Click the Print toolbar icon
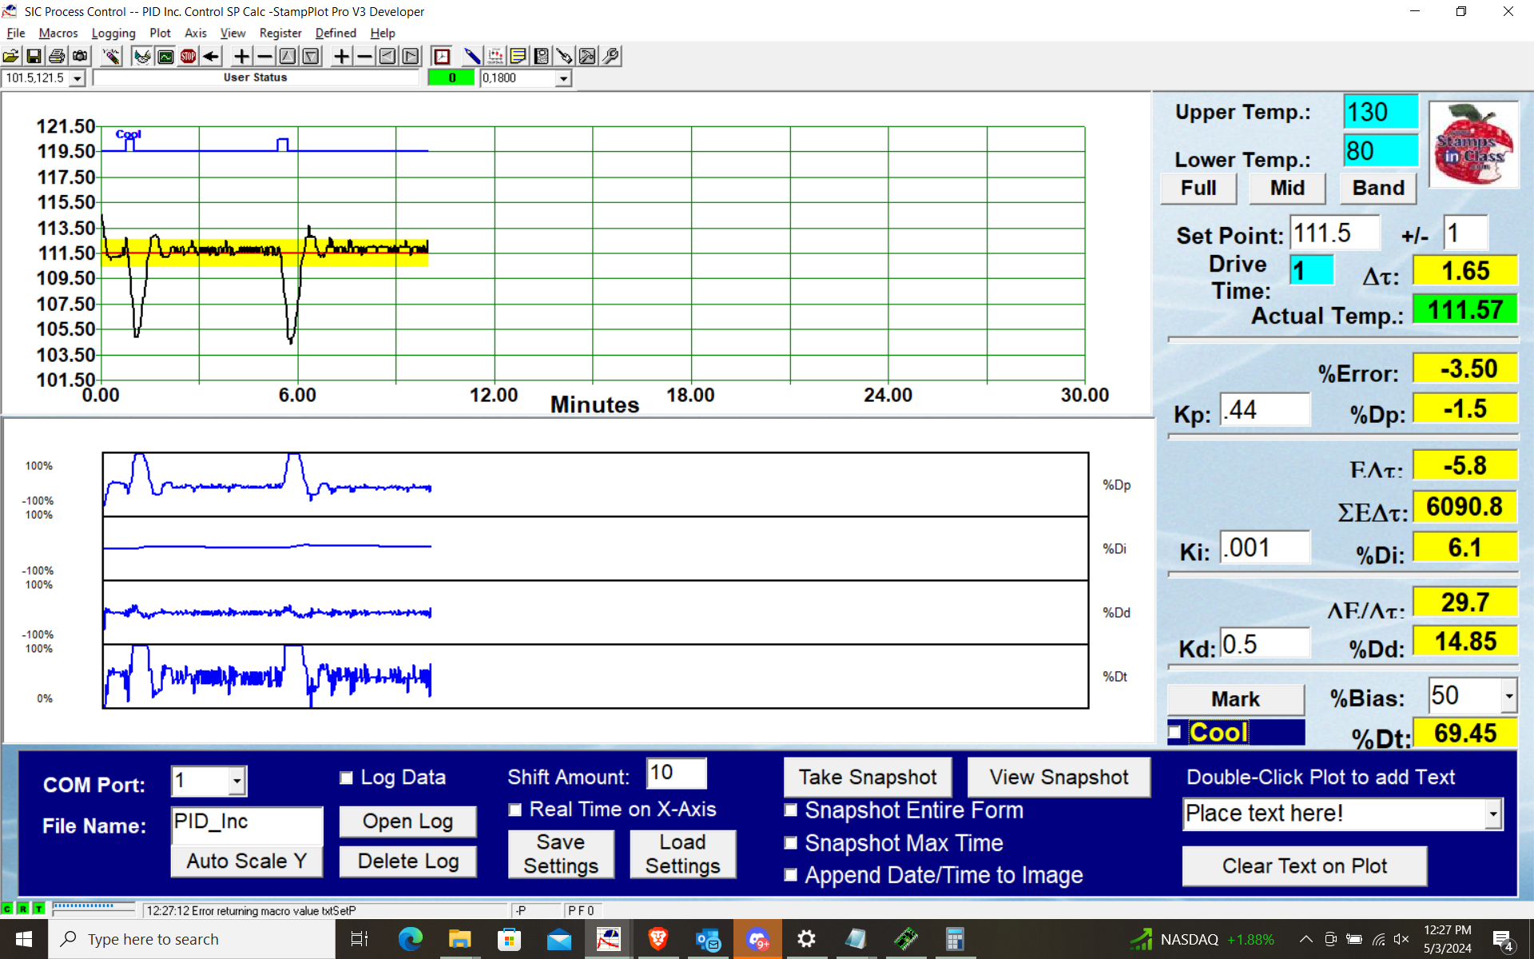The height and width of the screenshot is (959, 1534). pos(57,56)
